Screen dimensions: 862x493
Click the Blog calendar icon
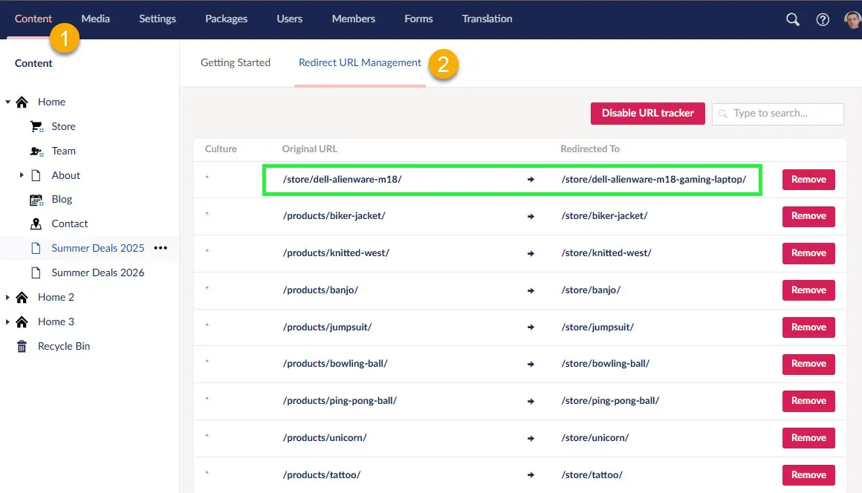pyautogui.click(x=36, y=199)
